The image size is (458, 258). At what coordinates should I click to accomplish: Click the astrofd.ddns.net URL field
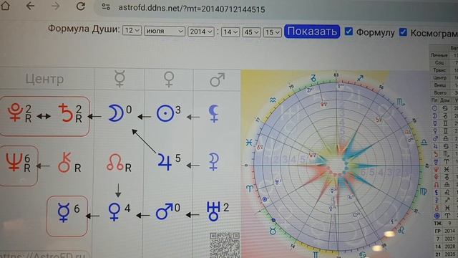click(x=191, y=9)
